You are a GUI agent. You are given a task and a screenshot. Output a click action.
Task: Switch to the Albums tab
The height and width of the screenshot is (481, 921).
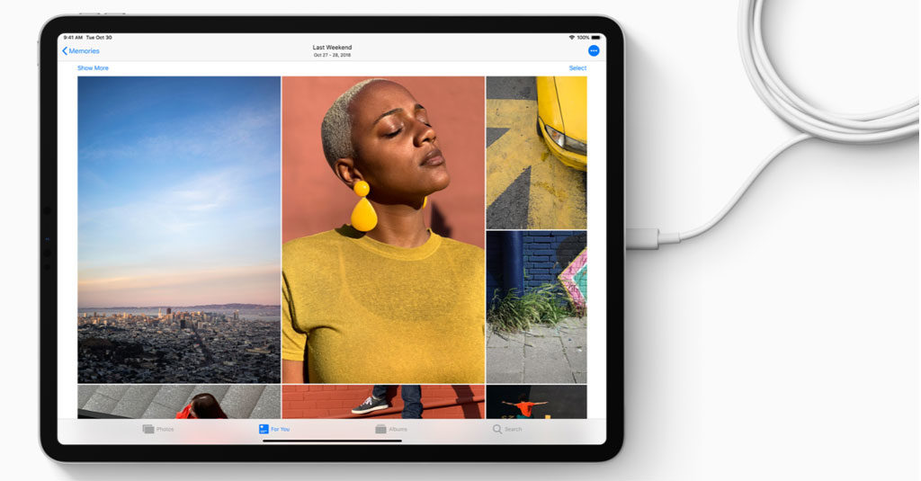[391, 430]
